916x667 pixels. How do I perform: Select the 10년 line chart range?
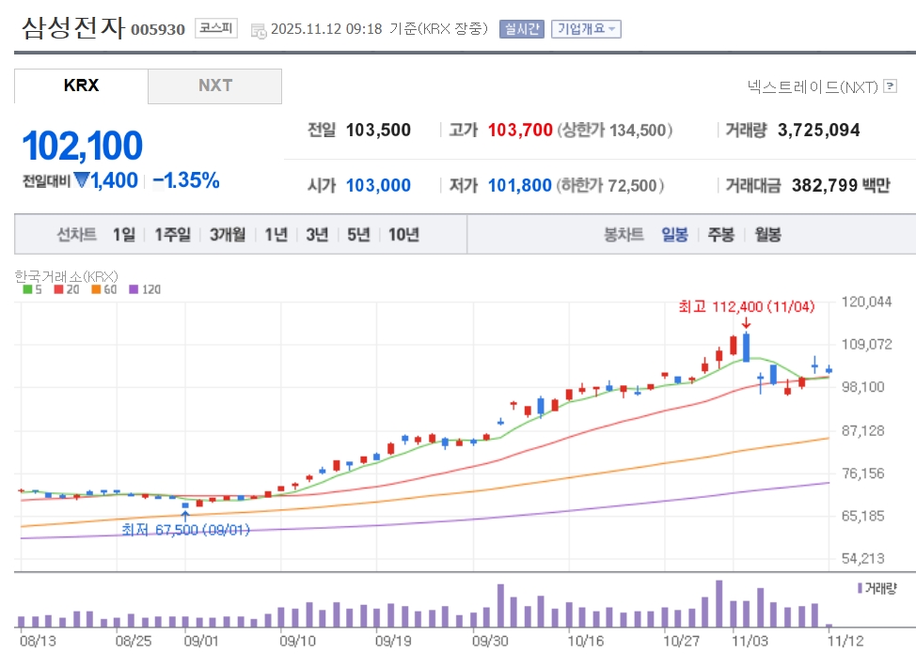pyautogui.click(x=403, y=235)
